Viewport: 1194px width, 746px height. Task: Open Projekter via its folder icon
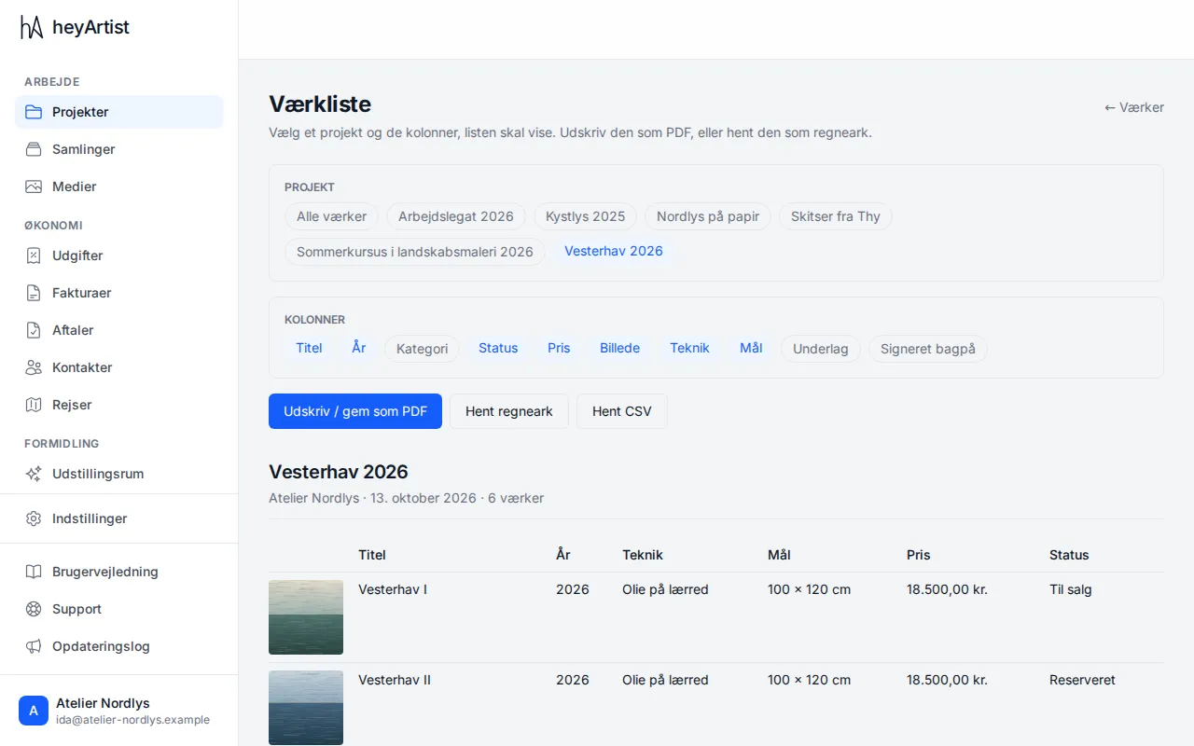pos(34,112)
